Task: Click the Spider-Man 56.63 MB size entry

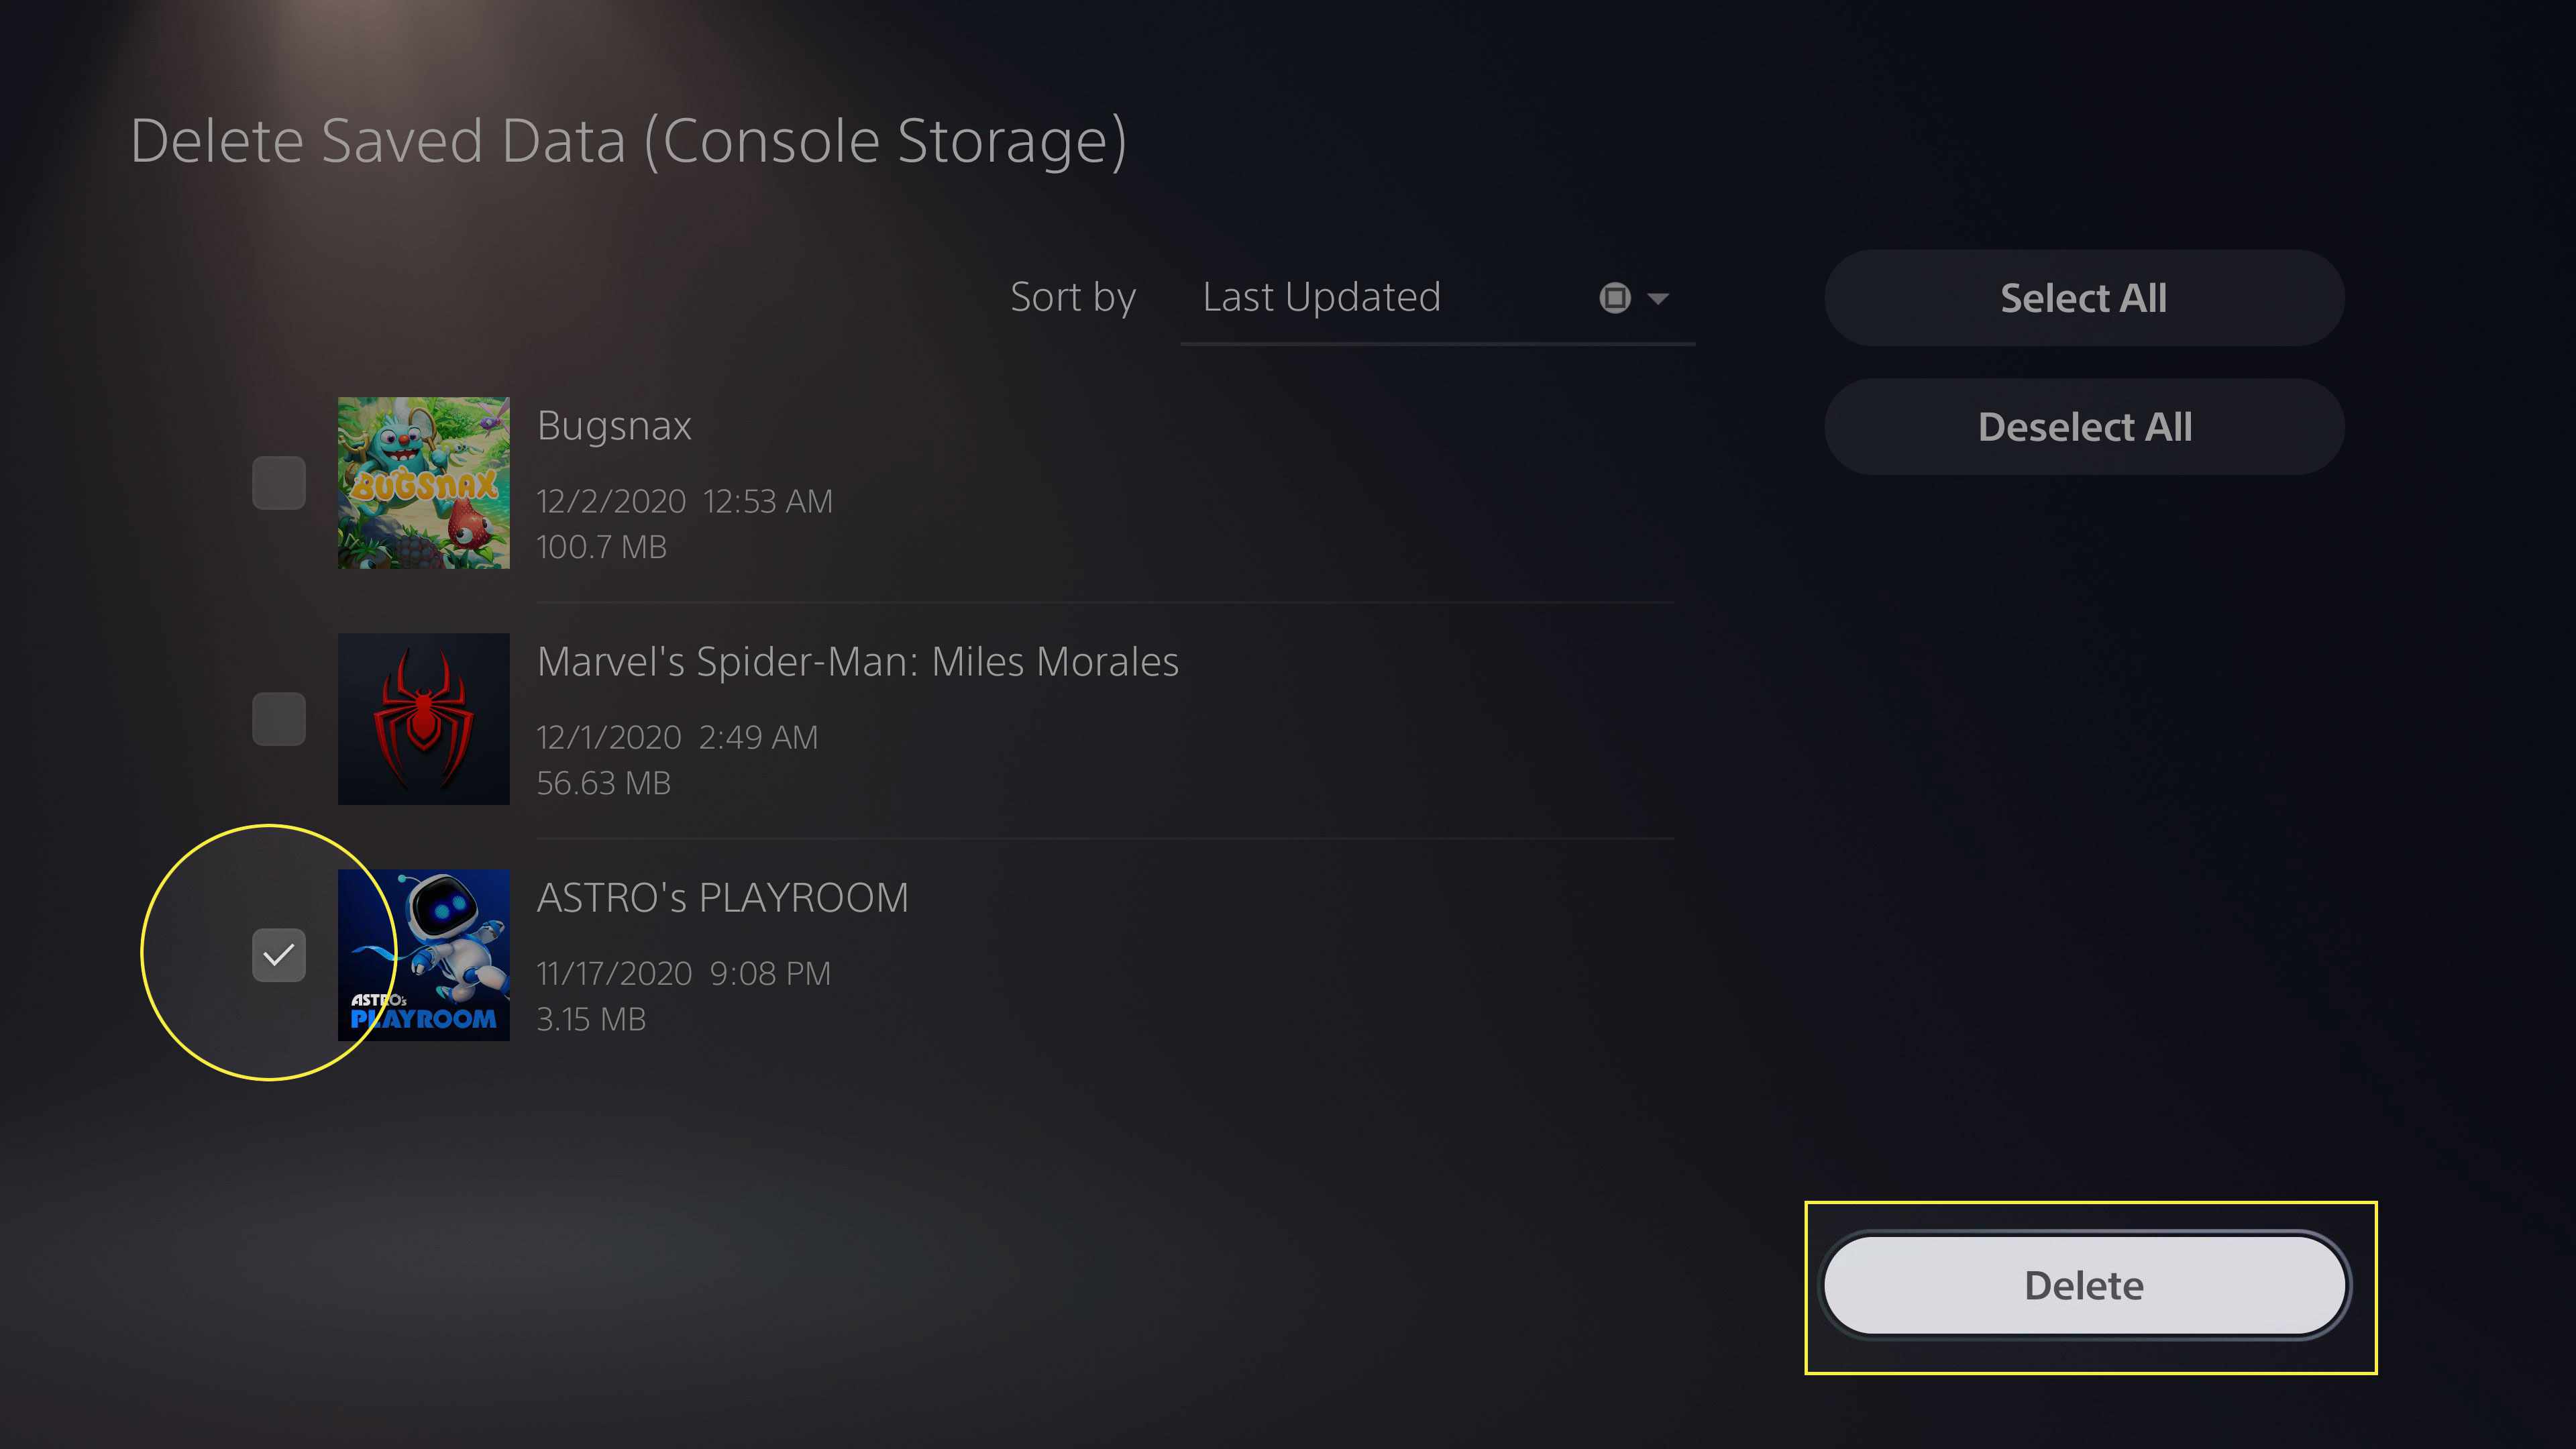Action: coord(604,783)
